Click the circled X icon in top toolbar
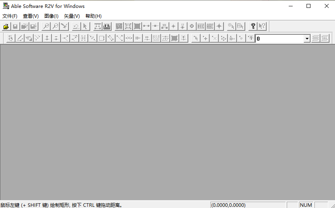Screen dimensions: 335x208 pyautogui.click(x=192, y=26)
